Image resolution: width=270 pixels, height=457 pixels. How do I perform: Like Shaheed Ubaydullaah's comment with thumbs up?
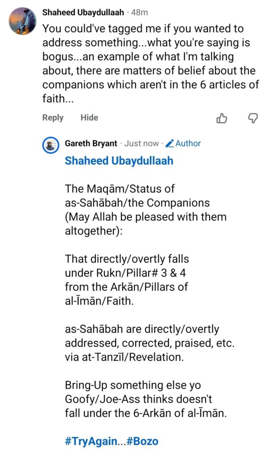(x=222, y=118)
